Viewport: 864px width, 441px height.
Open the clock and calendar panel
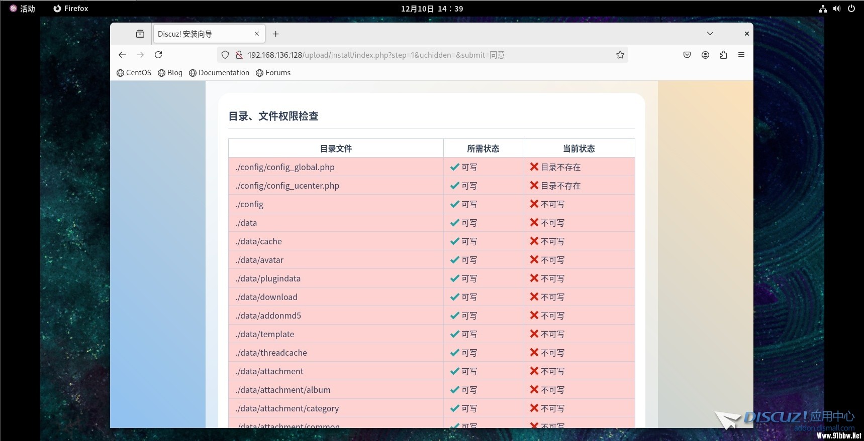(432, 9)
